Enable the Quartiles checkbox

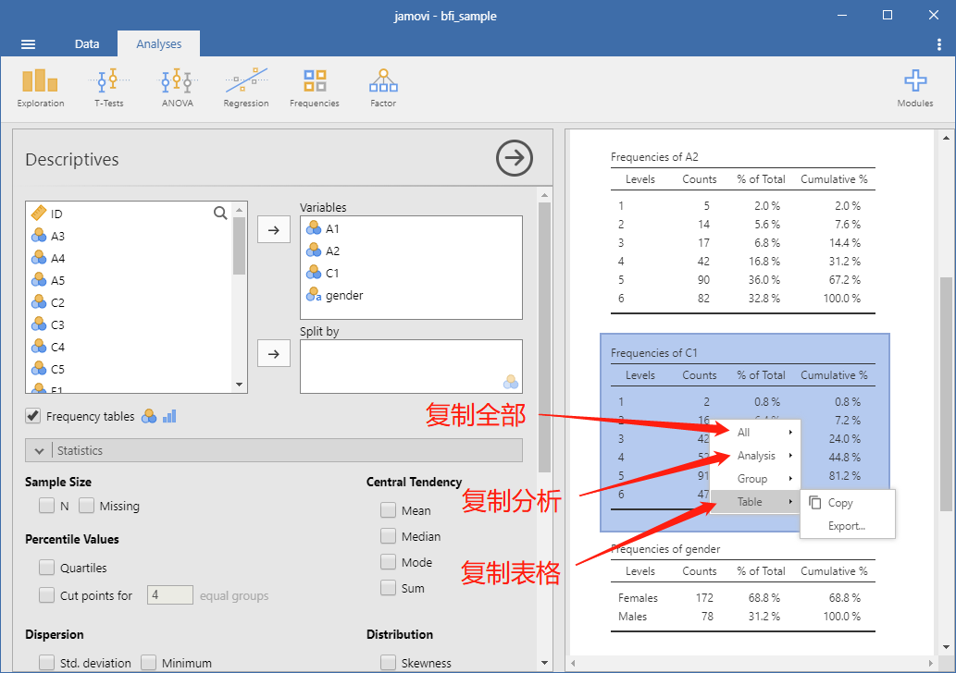point(46,568)
